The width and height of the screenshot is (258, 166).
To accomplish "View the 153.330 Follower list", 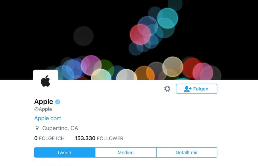I will tap(99, 138).
